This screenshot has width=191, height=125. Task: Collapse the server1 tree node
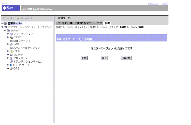[x=5, y=31]
